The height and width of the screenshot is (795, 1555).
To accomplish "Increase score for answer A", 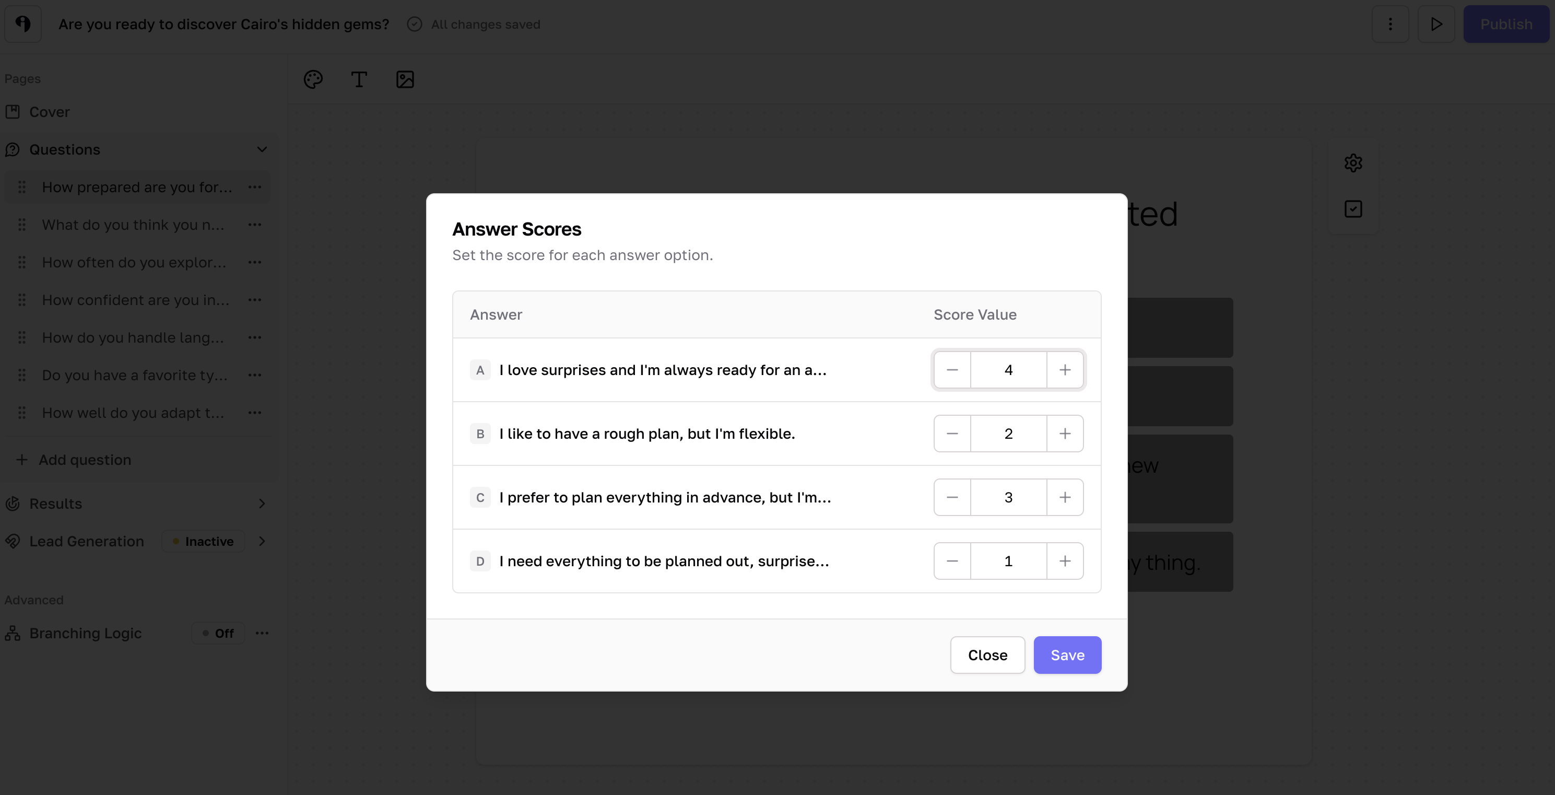I will point(1065,370).
